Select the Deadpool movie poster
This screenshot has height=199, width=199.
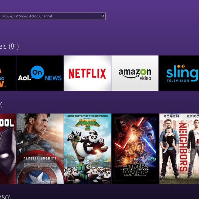click(x=8, y=149)
